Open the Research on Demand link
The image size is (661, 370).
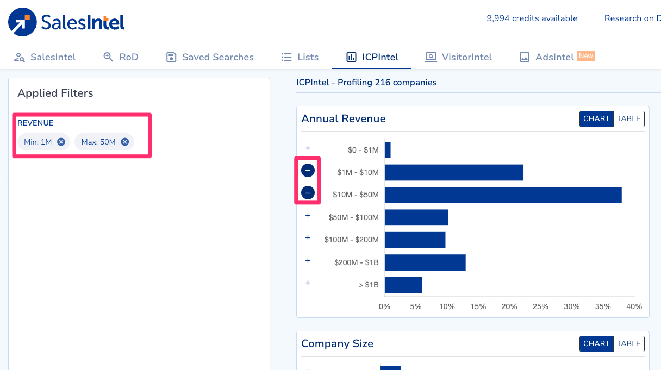633,18
